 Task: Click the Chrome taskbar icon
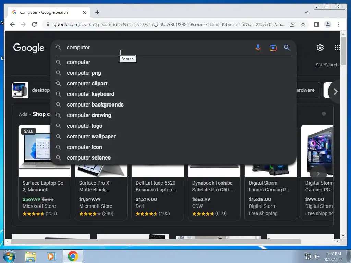73,256
